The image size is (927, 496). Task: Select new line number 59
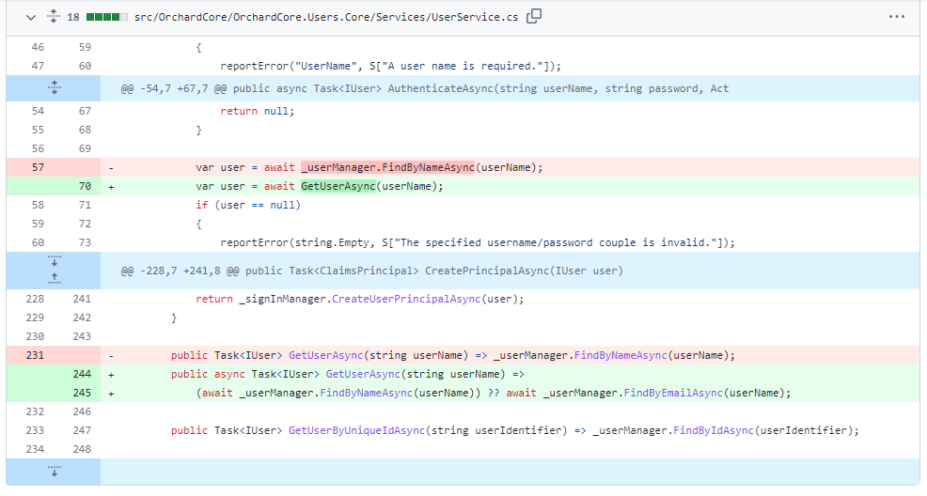[x=85, y=47]
